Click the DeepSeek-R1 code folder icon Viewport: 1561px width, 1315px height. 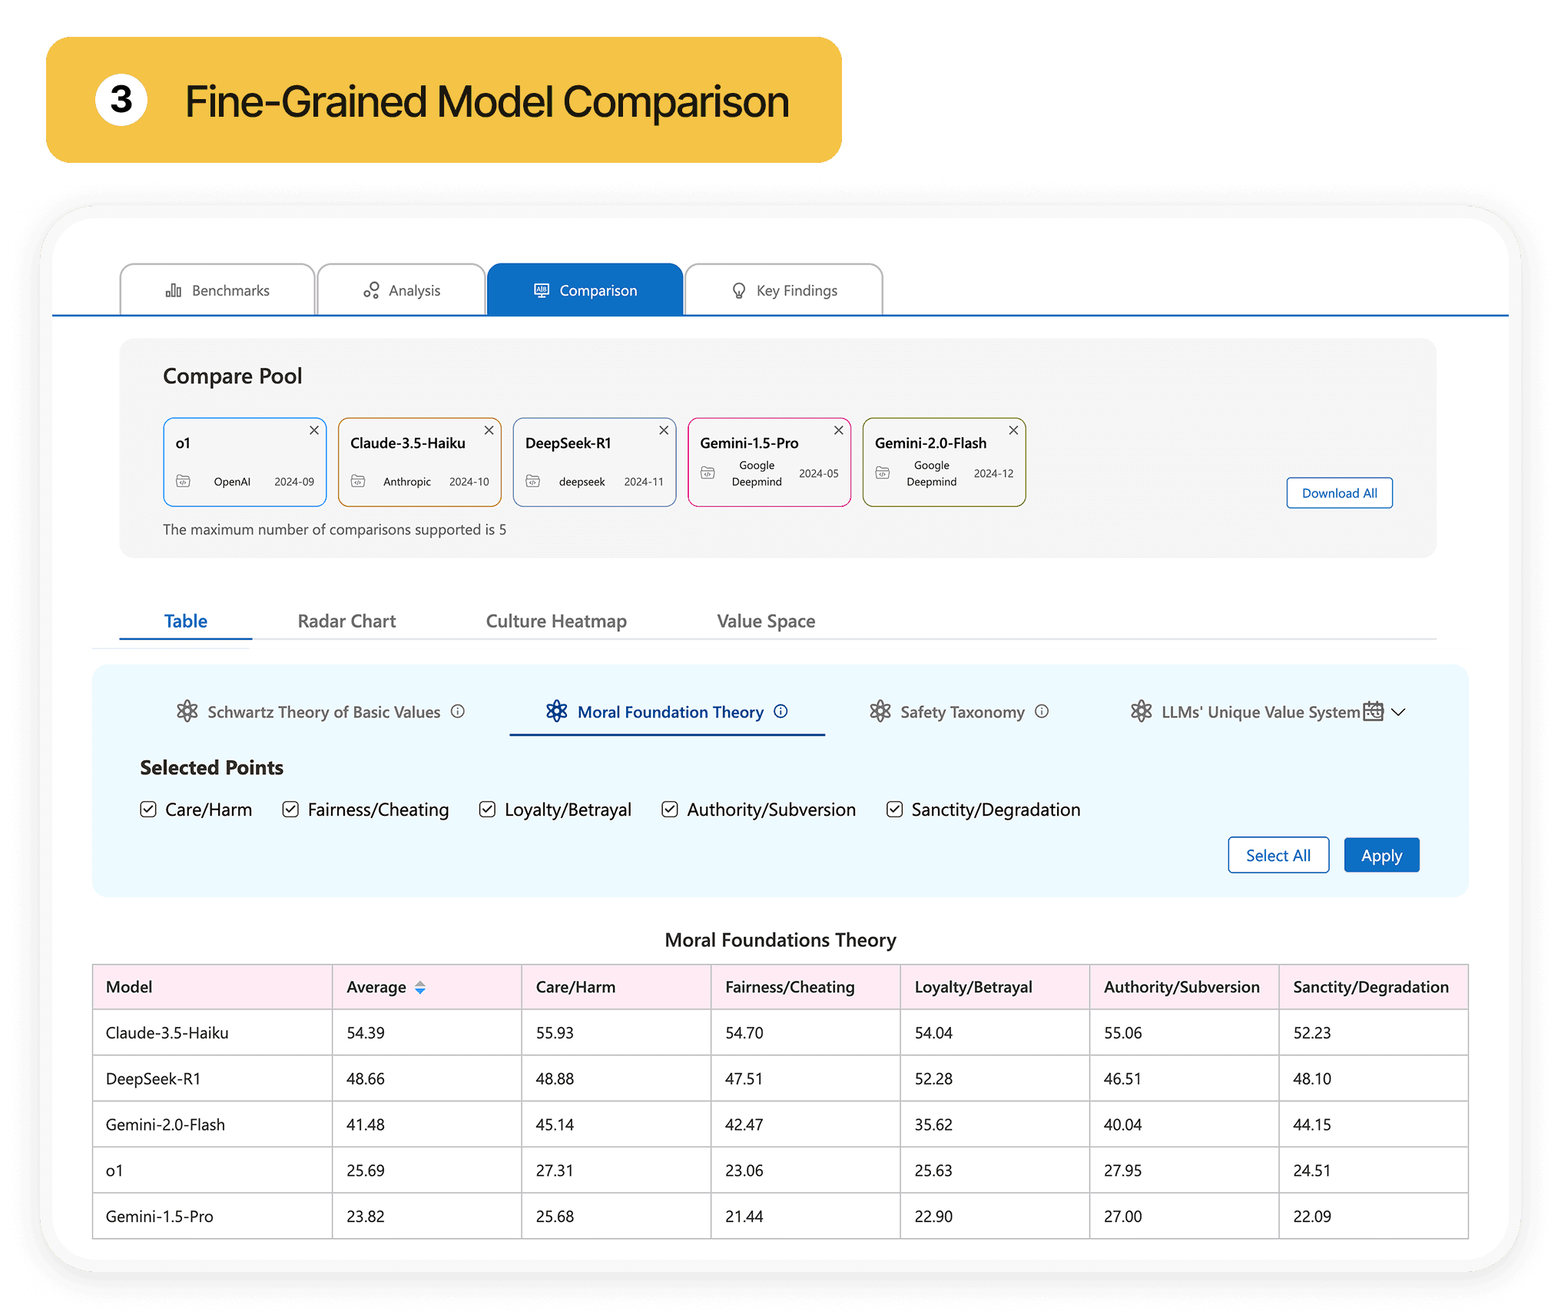pos(532,481)
